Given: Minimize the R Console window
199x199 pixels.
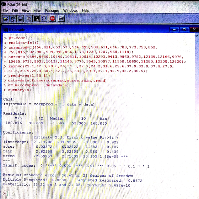Looking at the screenshot, I should (174, 30).
